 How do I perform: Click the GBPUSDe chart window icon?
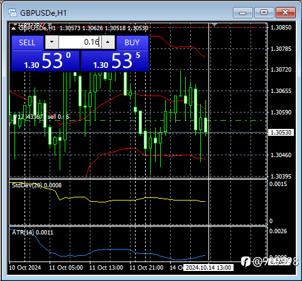tap(13, 13)
